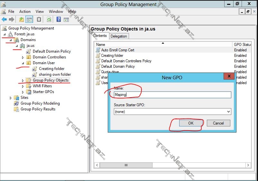Click the Name text field
Screen dimensions: 258x181
click(x=172, y=95)
